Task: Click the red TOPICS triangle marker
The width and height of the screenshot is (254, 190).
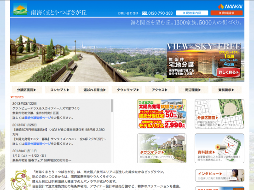Action: (x=12, y=97)
